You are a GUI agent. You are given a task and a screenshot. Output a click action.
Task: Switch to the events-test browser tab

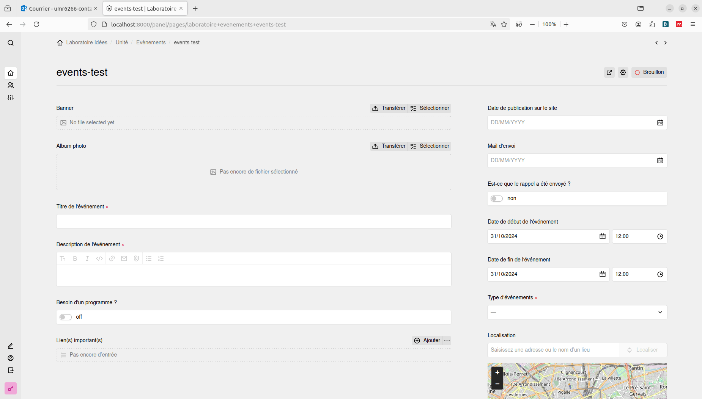point(145,8)
